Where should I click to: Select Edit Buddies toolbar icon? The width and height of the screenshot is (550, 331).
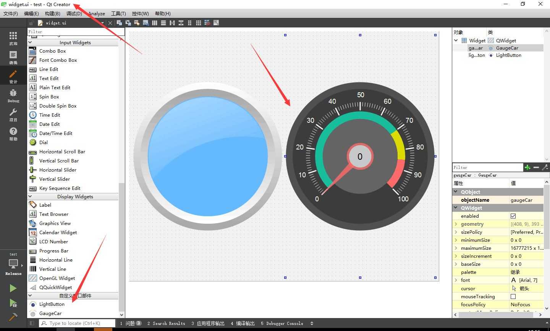[x=137, y=23]
